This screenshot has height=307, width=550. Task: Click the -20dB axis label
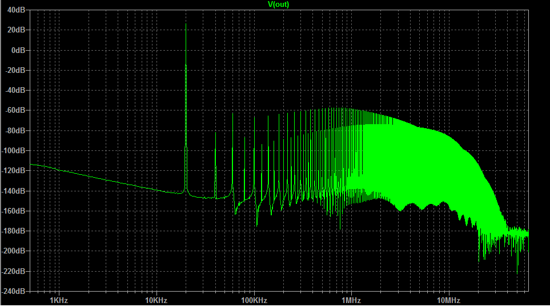(15, 70)
